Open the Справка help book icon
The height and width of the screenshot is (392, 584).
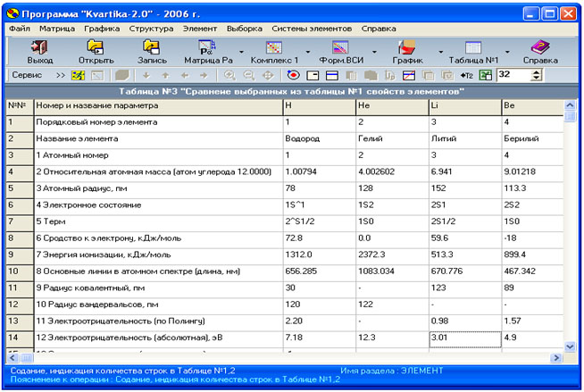(540, 47)
